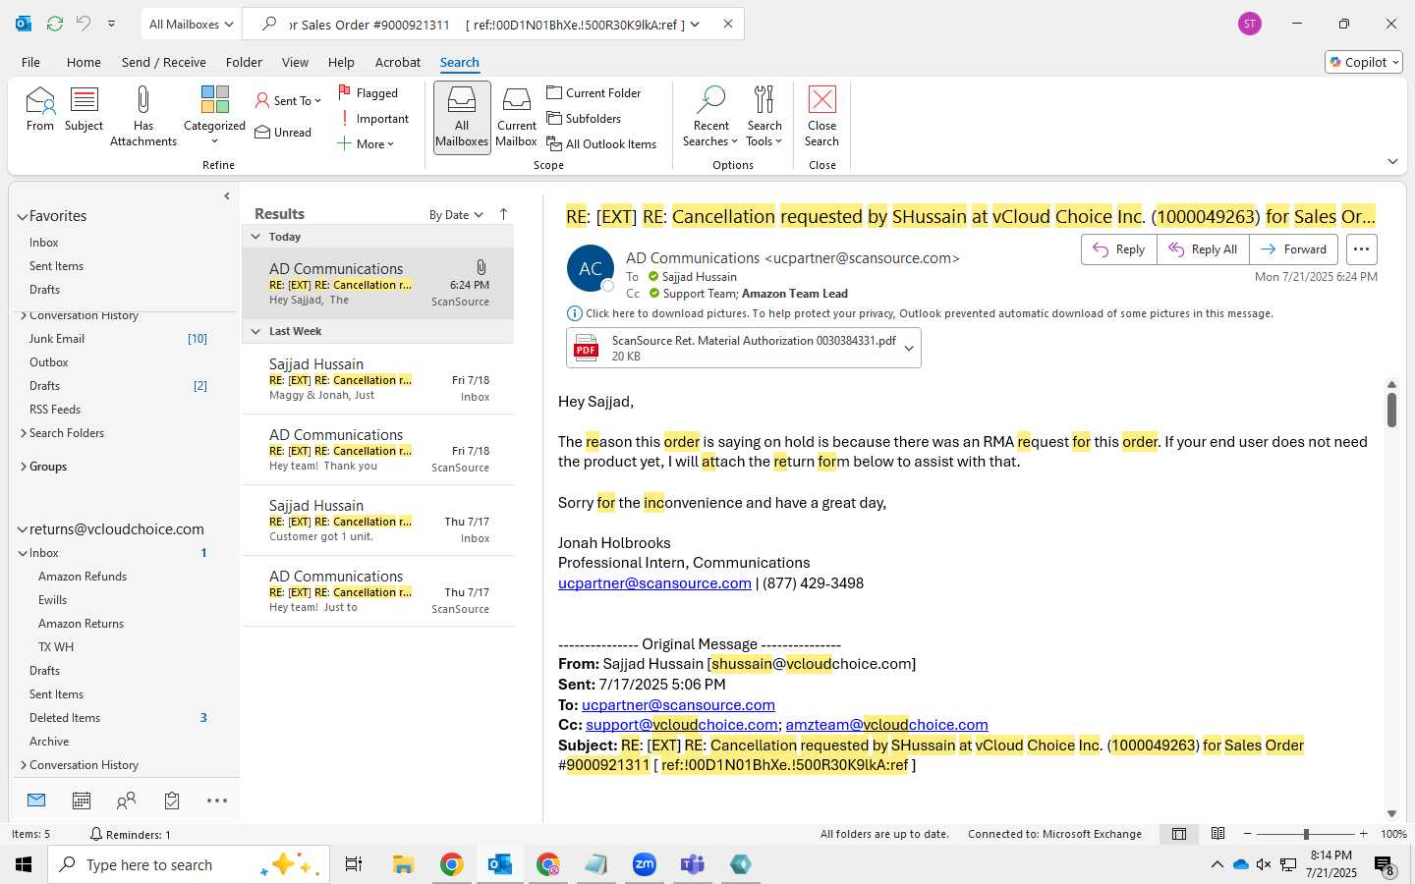Viewport: 1415px width, 884px height.
Task: Expand Groups in folder pane
Action: pos(24,467)
